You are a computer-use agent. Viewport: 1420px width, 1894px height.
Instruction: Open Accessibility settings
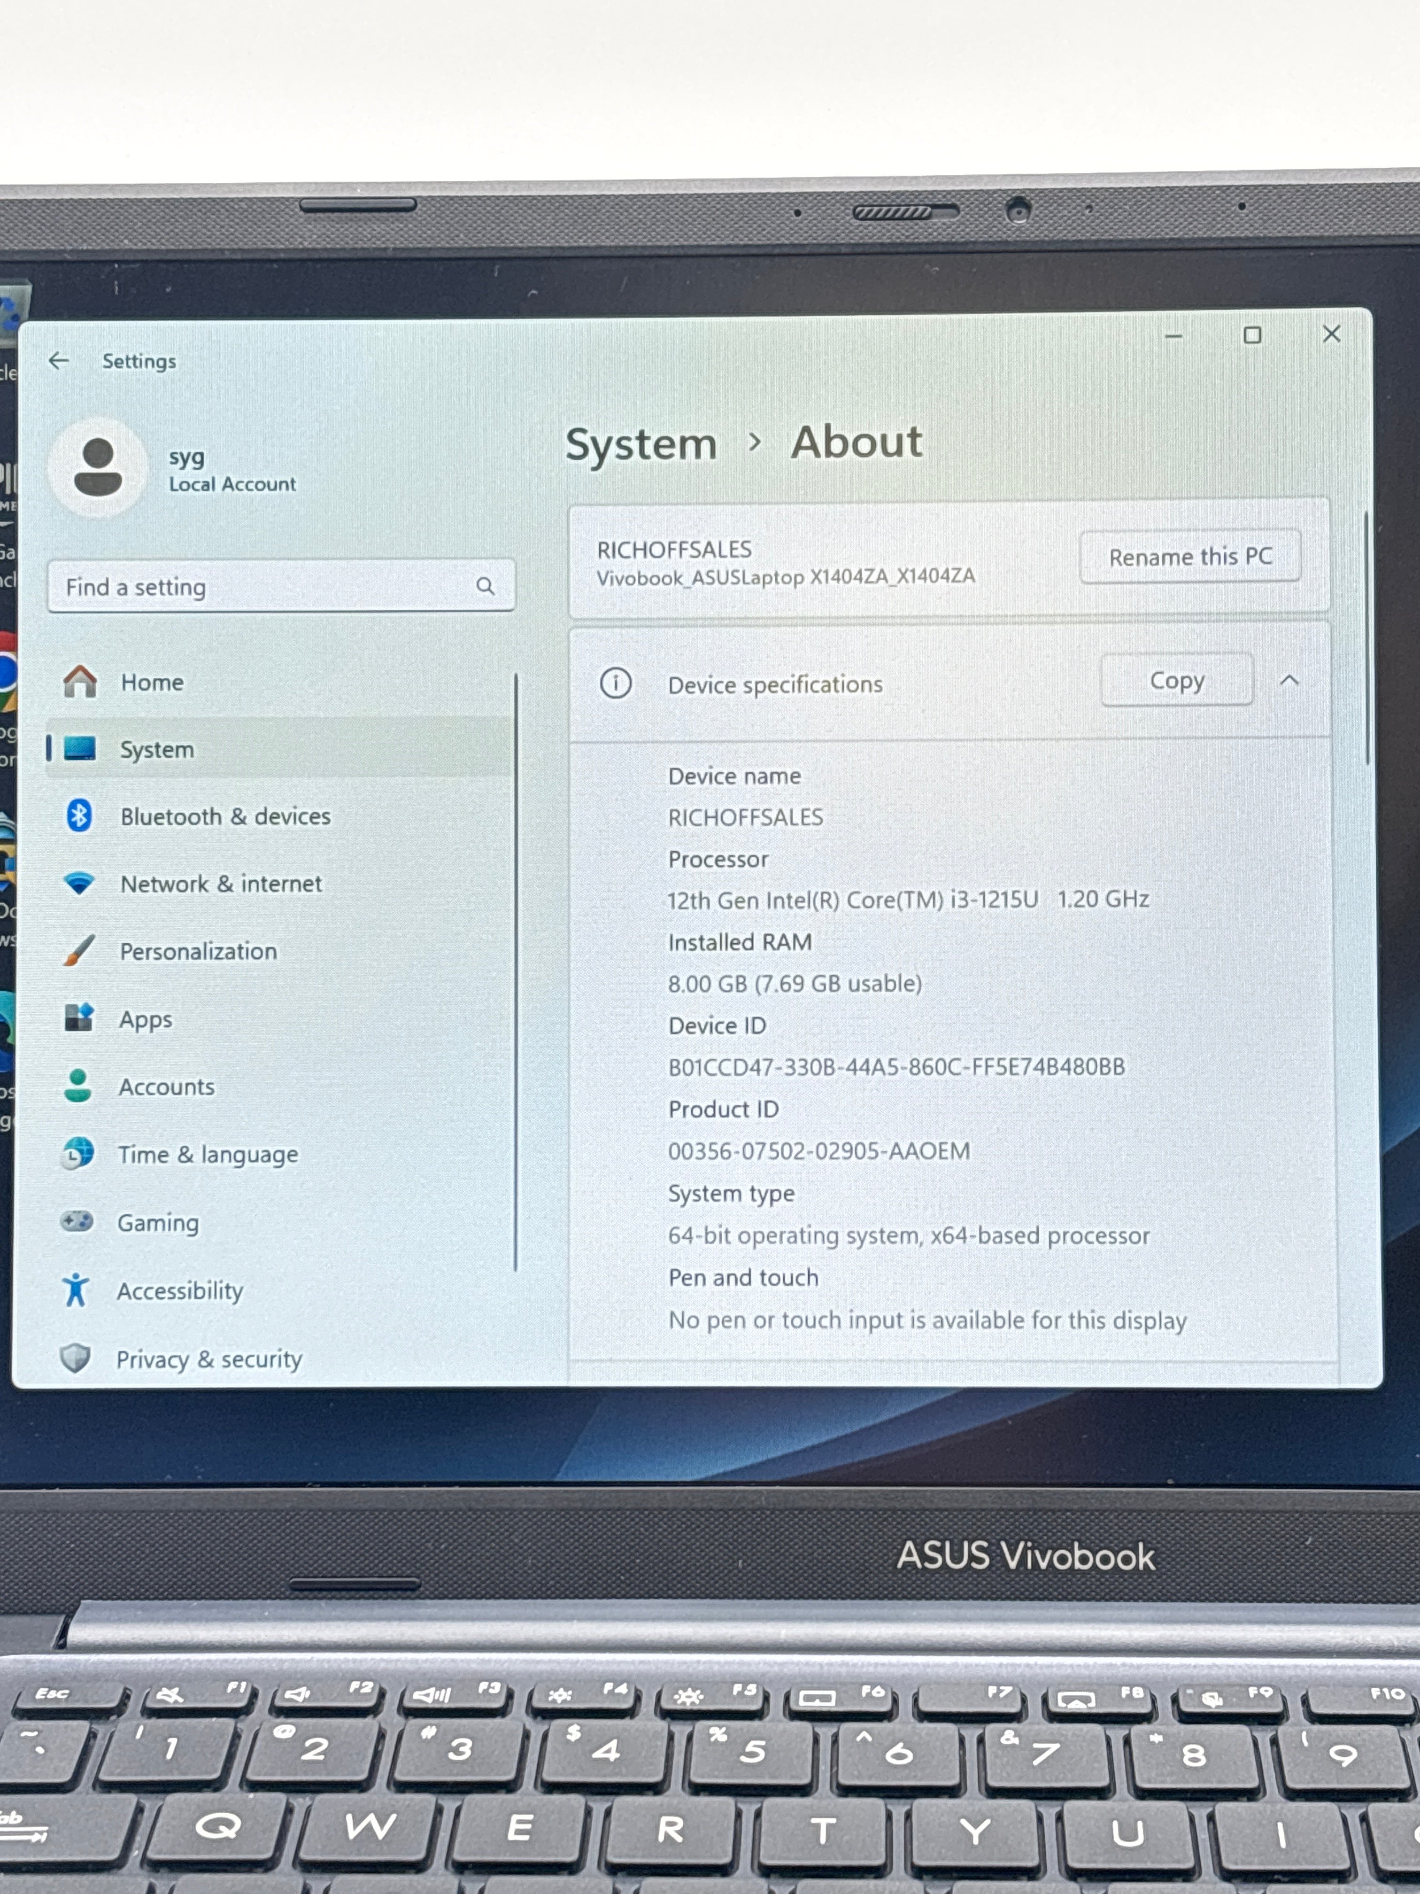pos(281,1290)
